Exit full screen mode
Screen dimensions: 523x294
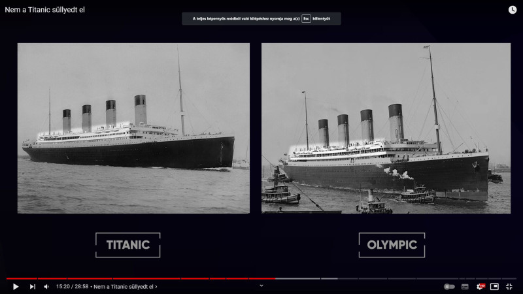[x=509, y=287]
